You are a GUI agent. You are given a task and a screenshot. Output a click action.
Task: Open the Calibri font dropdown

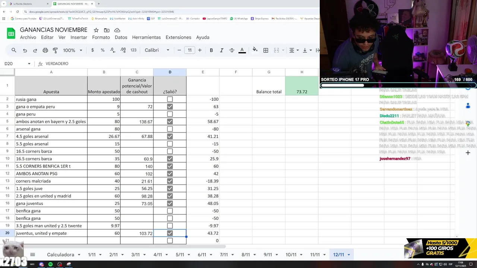pos(157,50)
